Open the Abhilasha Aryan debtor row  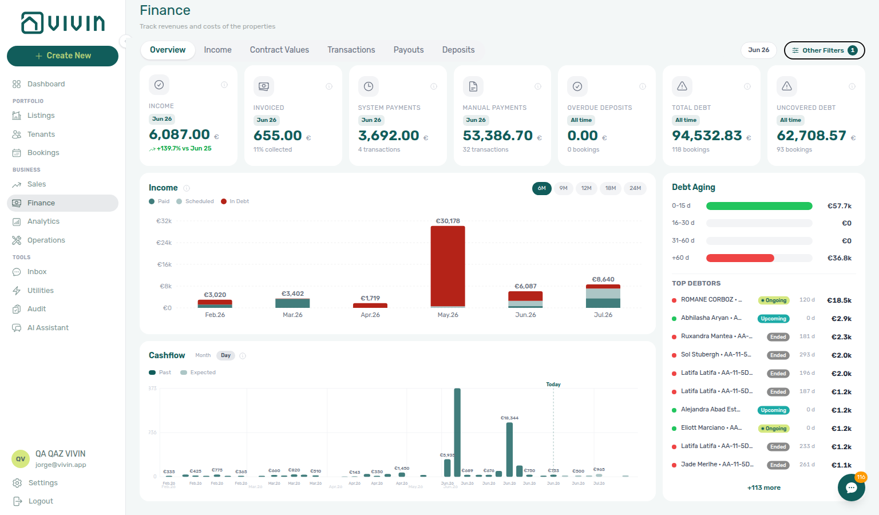[762, 318]
